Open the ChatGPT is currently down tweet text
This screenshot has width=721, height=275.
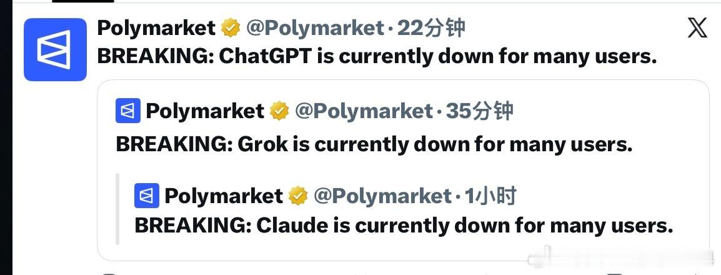[x=377, y=56]
